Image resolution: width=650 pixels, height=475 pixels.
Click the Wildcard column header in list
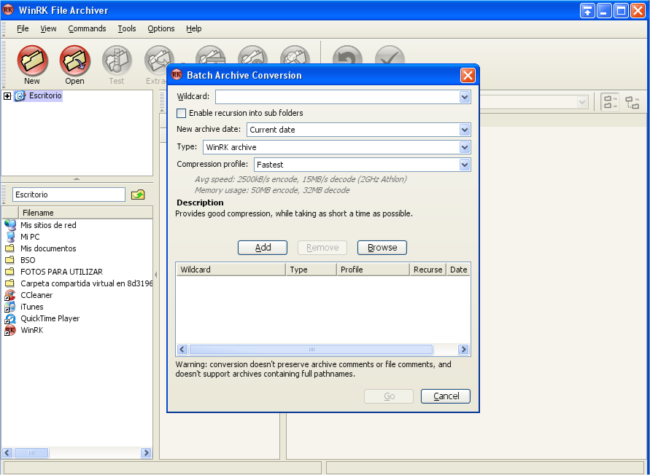coord(231,270)
